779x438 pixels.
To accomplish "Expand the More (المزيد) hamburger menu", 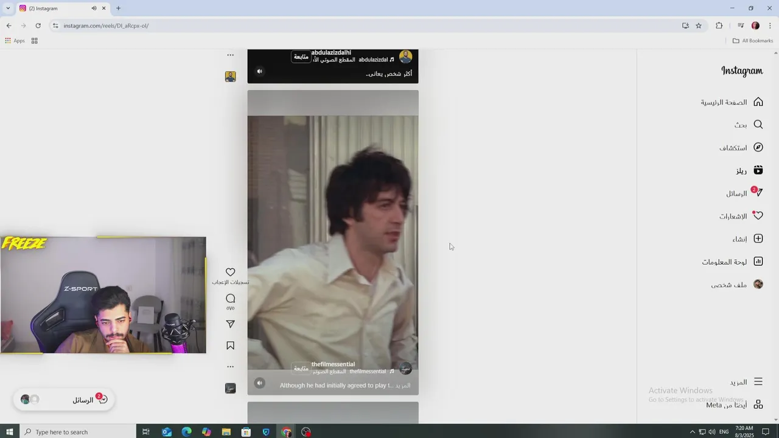I will click(746, 382).
